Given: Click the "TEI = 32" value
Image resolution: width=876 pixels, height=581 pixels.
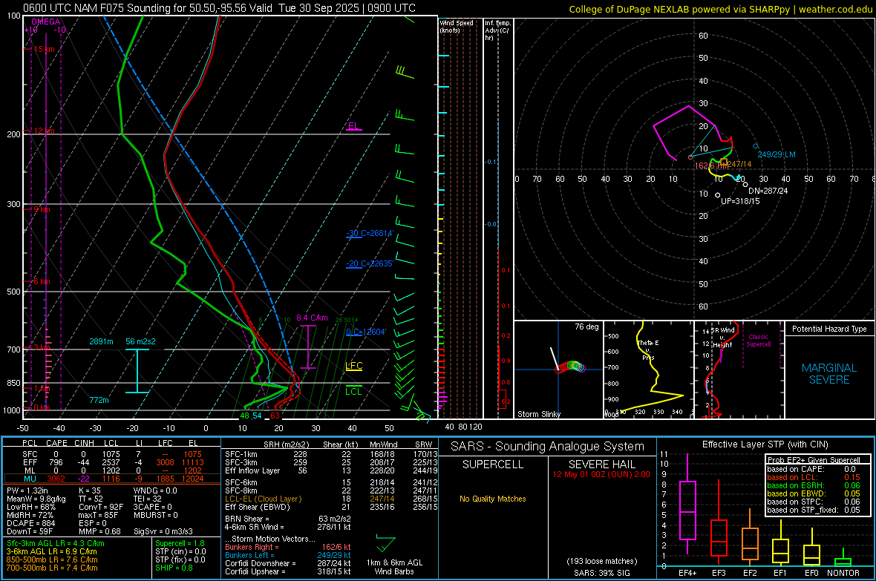Looking at the screenshot, I should (x=148, y=499).
